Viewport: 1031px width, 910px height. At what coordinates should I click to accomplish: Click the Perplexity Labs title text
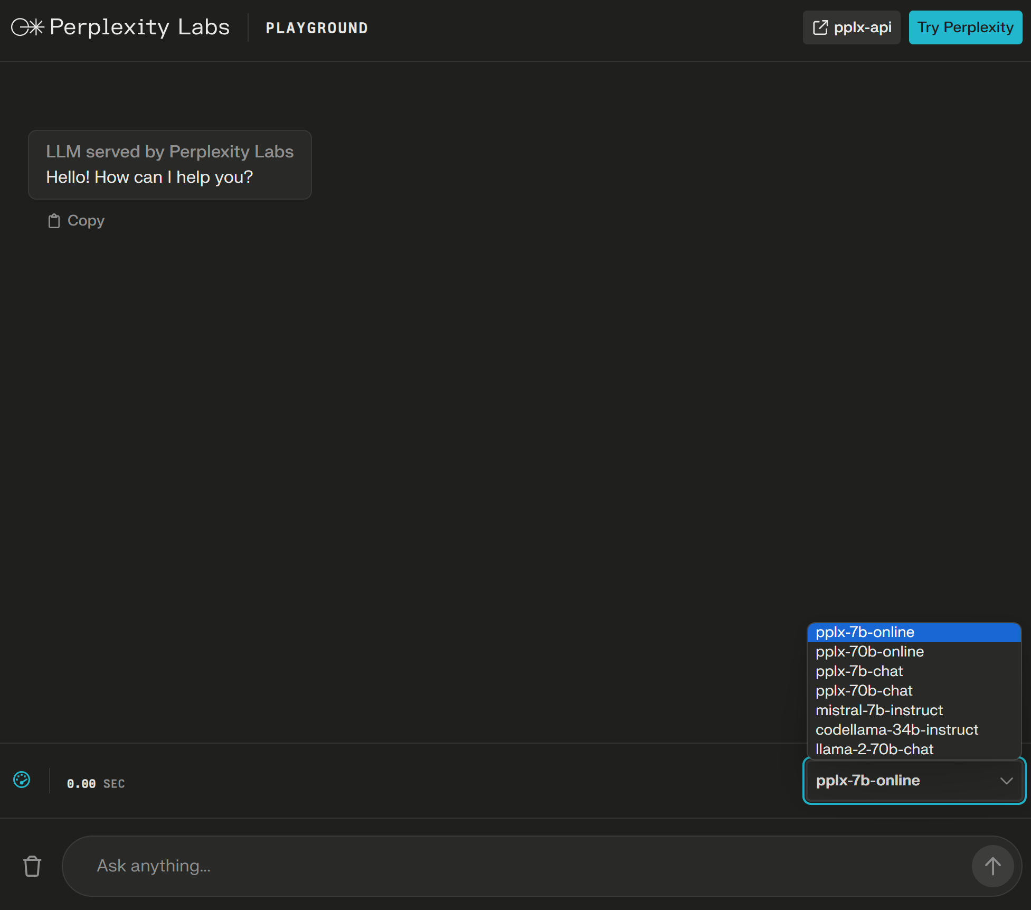tap(139, 27)
